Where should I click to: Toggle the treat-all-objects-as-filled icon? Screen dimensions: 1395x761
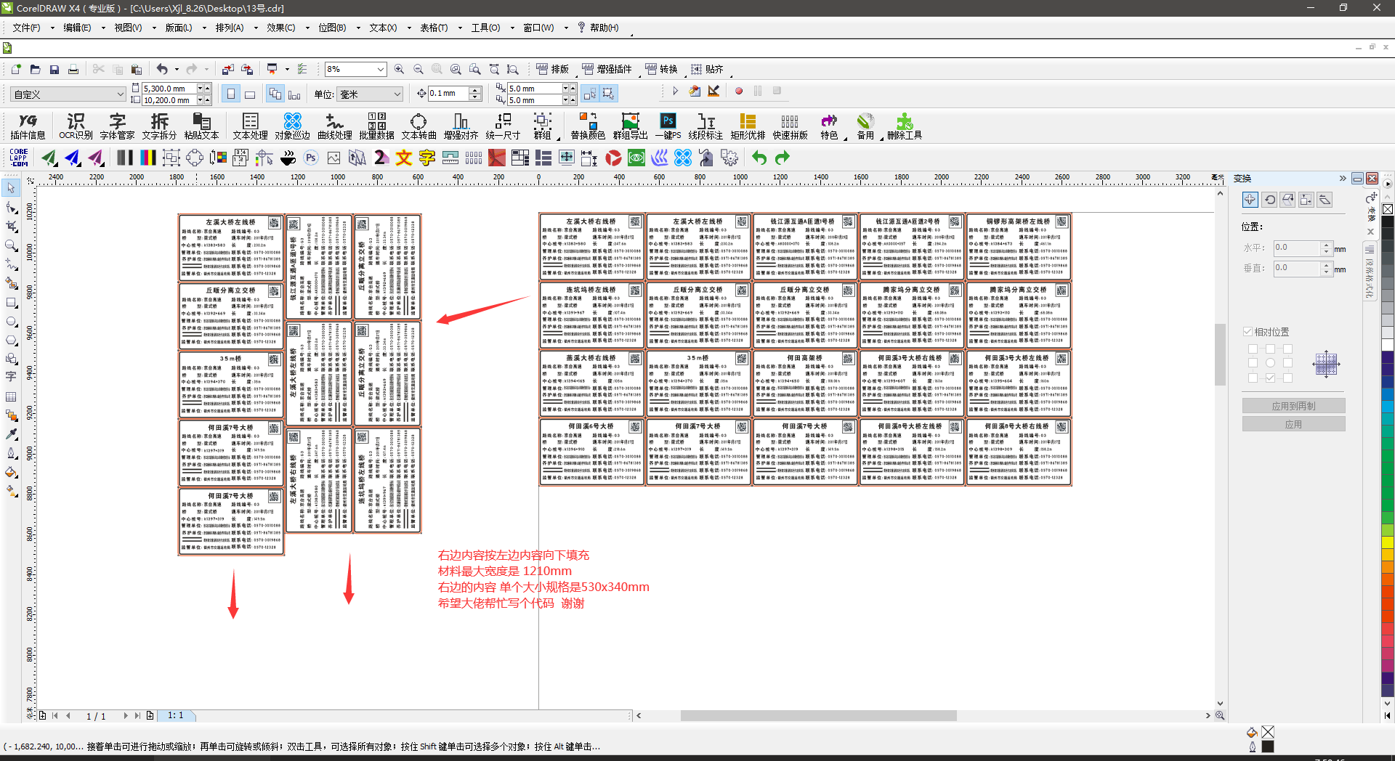(608, 94)
